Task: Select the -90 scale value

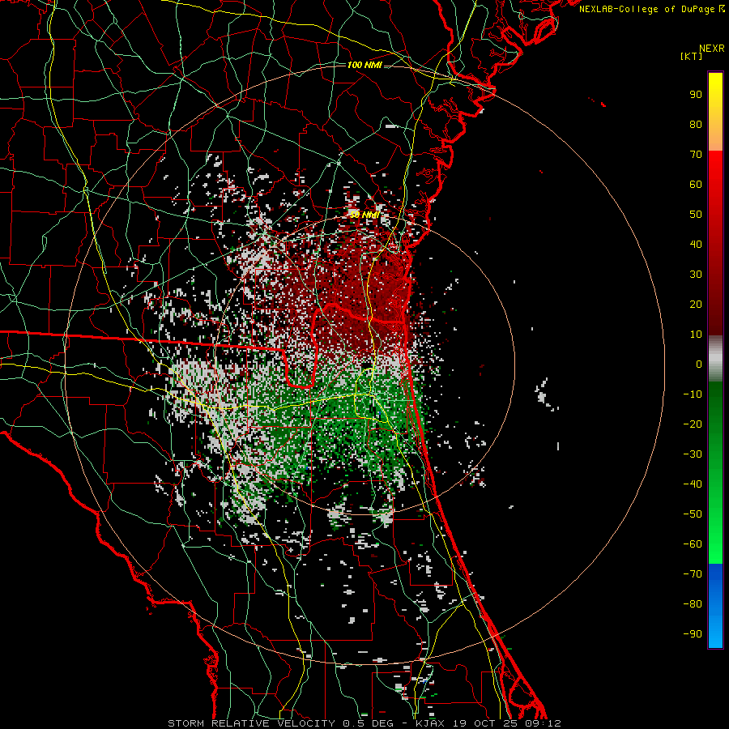Action: pos(693,634)
